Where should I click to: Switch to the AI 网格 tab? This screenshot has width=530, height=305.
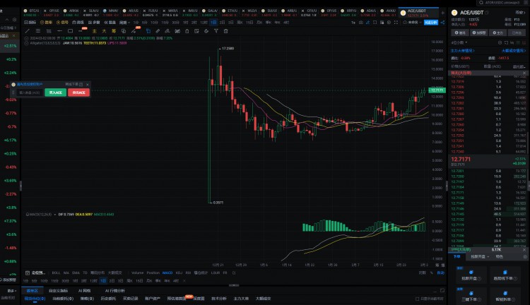pyautogui.click(x=85, y=290)
